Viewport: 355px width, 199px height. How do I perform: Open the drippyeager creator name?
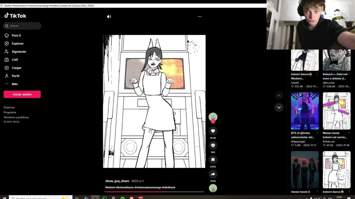click(x=298, y=142)
